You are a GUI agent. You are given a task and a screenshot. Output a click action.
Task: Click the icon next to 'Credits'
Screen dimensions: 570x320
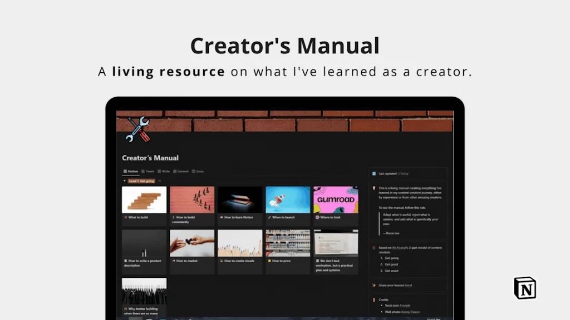373,299
